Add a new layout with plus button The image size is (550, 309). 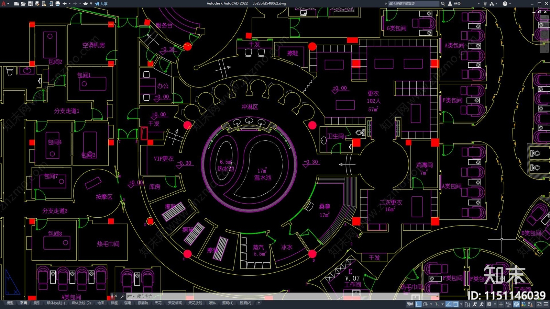click(259, 303)
